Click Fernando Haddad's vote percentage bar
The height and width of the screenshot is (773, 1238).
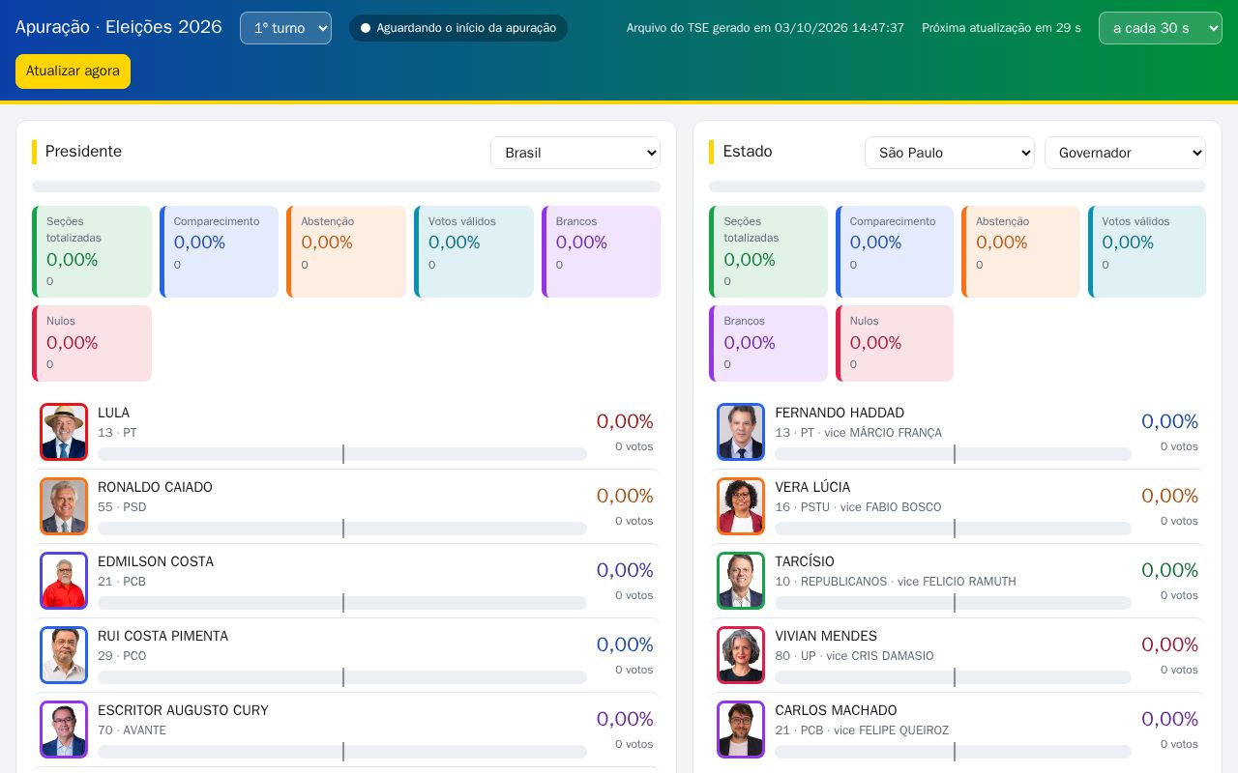coord(953,454)
